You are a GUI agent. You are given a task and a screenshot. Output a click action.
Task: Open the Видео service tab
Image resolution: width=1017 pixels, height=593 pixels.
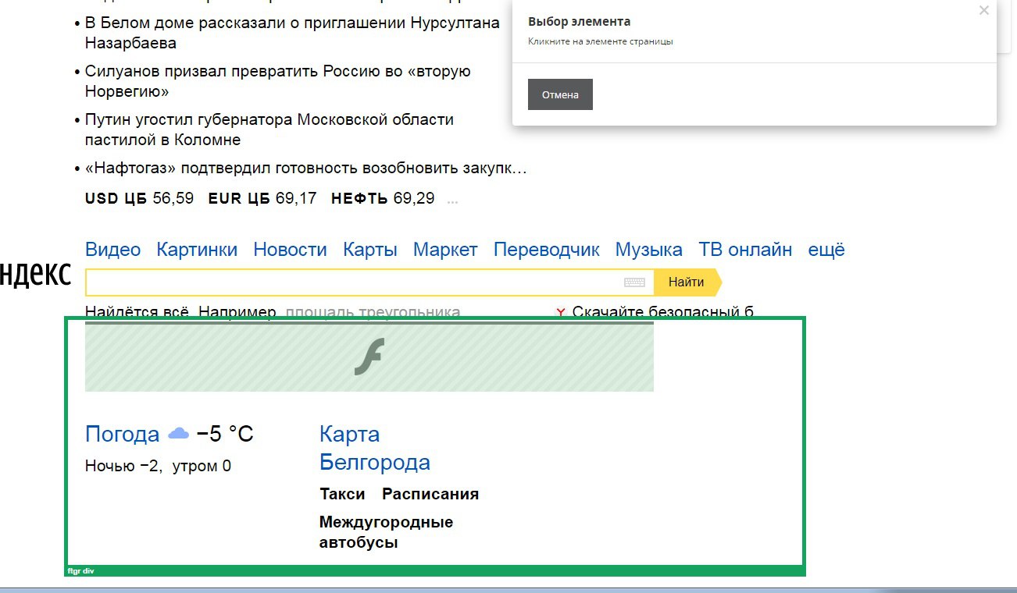tap(113, 250)
